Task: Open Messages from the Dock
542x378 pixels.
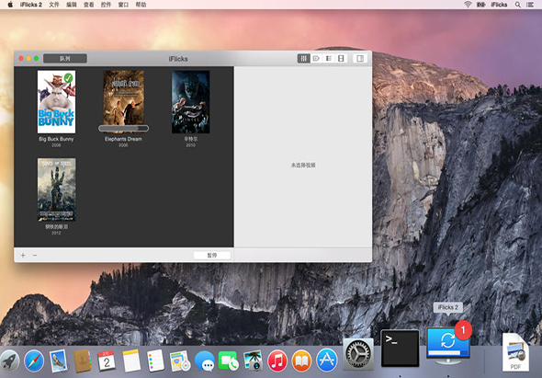Action: 204,361
